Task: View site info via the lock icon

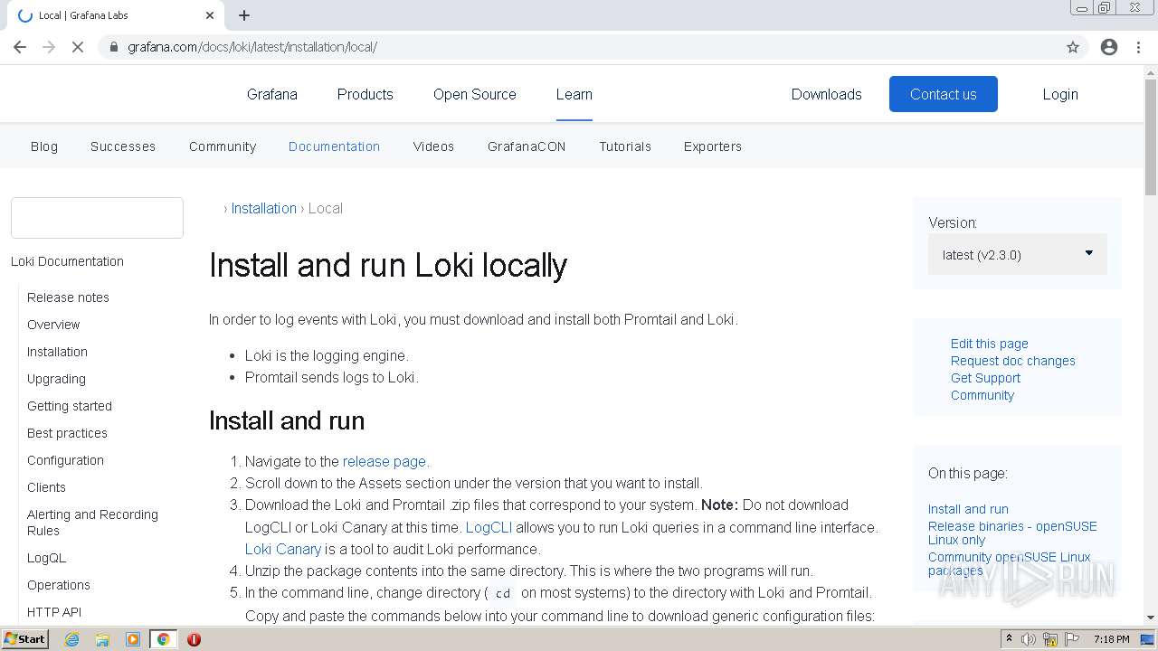Action: 113,47
